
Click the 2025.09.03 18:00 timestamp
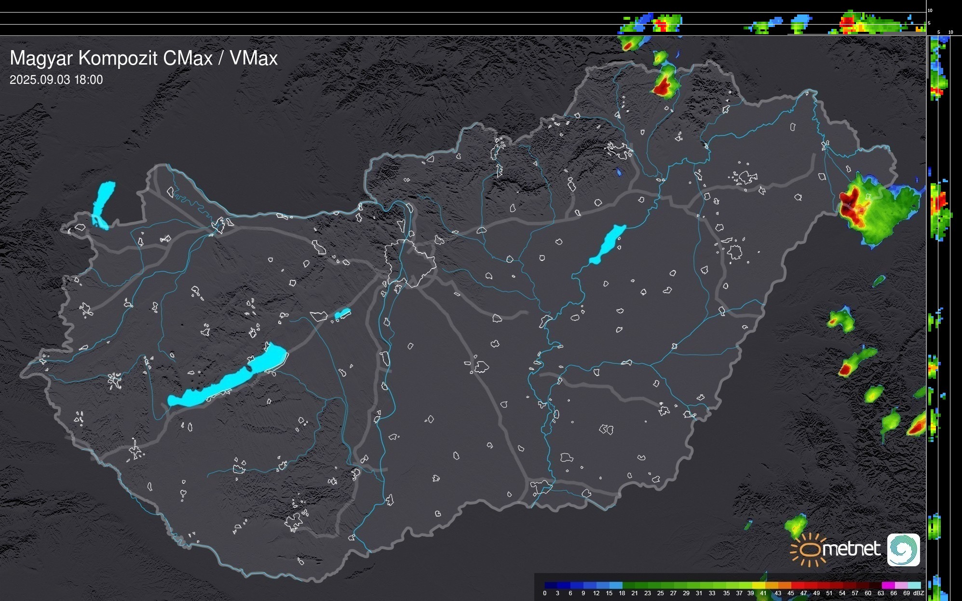pyautogui.click(x=56, y=80)
